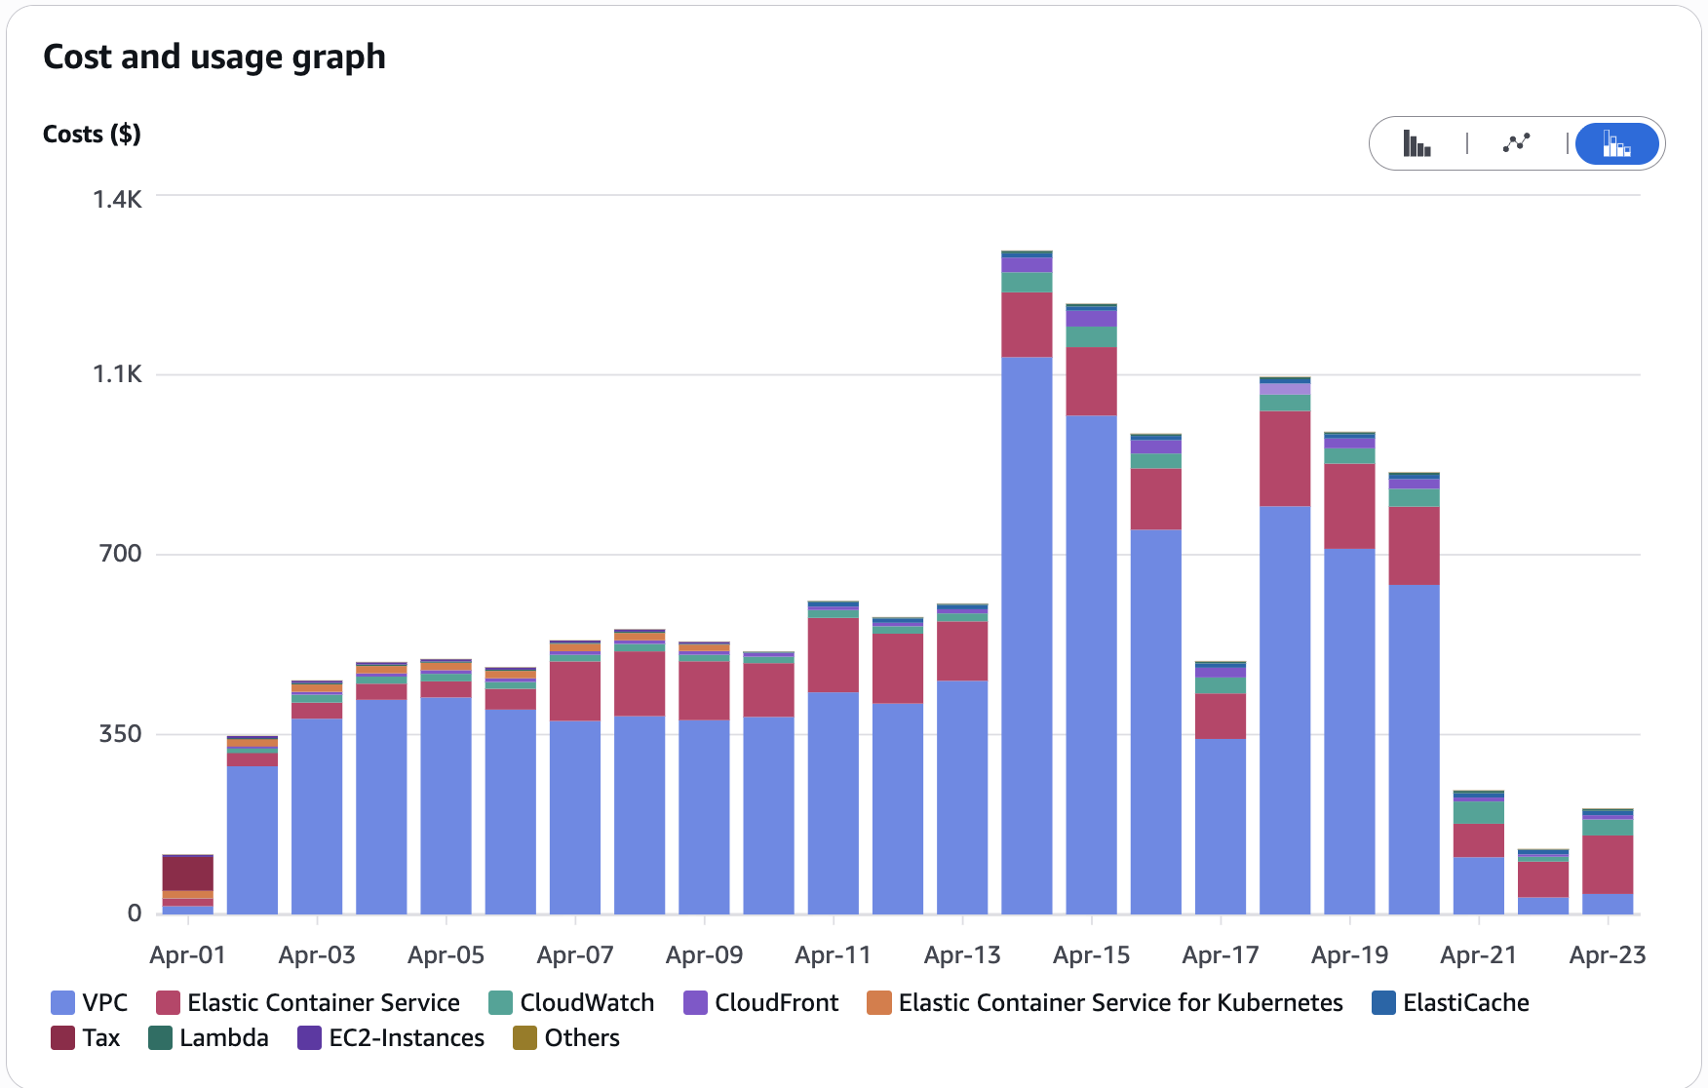The width and height of the screenshot is (1708, 1088).
Task: Click the CloudFront legend swatch
Action: [695, 1002]
